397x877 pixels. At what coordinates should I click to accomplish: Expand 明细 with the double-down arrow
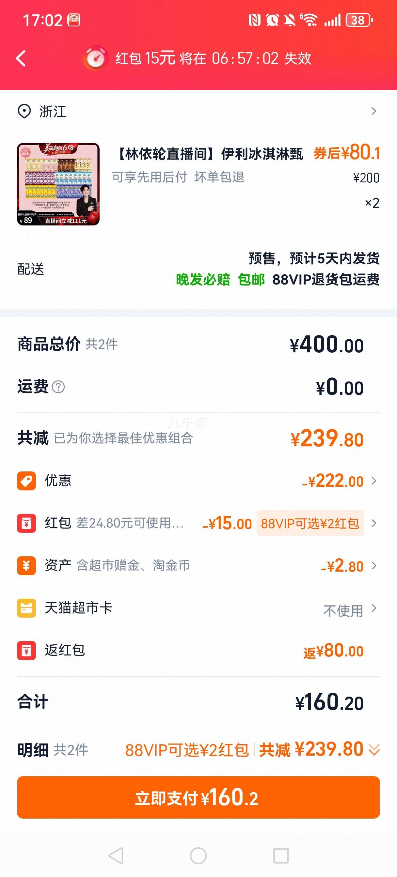374,750
